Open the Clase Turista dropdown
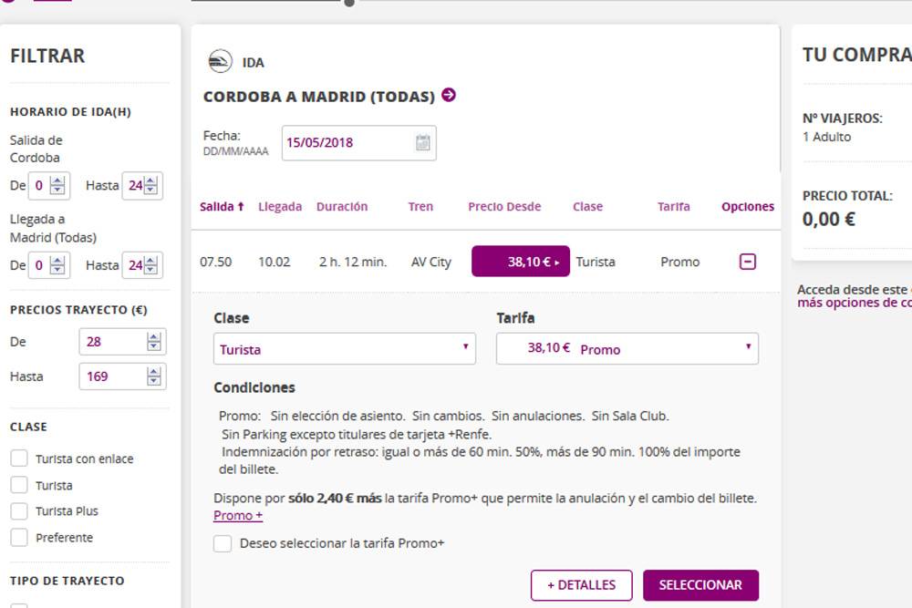The image size is (912, 608). 345,349
